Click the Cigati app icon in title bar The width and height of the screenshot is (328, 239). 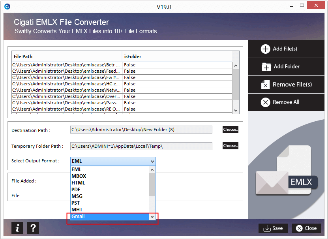pyautogui.click(x=7, y=7)
